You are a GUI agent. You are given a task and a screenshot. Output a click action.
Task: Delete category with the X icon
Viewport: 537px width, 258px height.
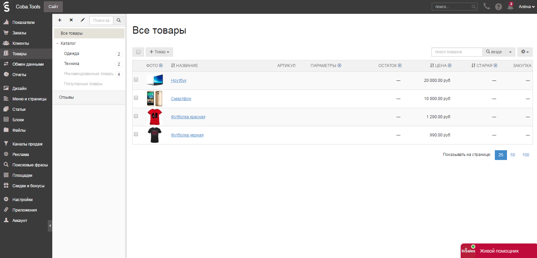point(71,20)
